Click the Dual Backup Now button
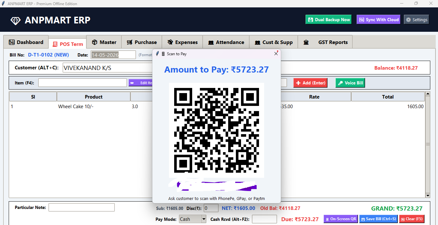This screenshot has width=438, height=225. click(328, 20)
